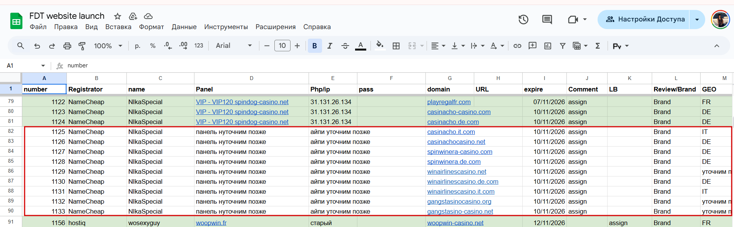734x227 pixels.
Task: Open version history clock icon
Action: 523,20
